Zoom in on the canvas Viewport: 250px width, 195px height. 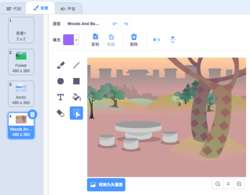(x=239, y=184)
